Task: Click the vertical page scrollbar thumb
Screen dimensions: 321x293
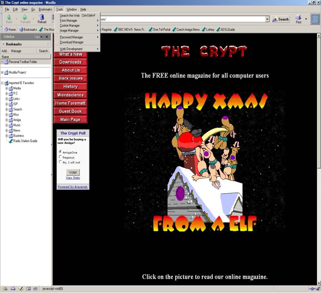Action: 319,102
